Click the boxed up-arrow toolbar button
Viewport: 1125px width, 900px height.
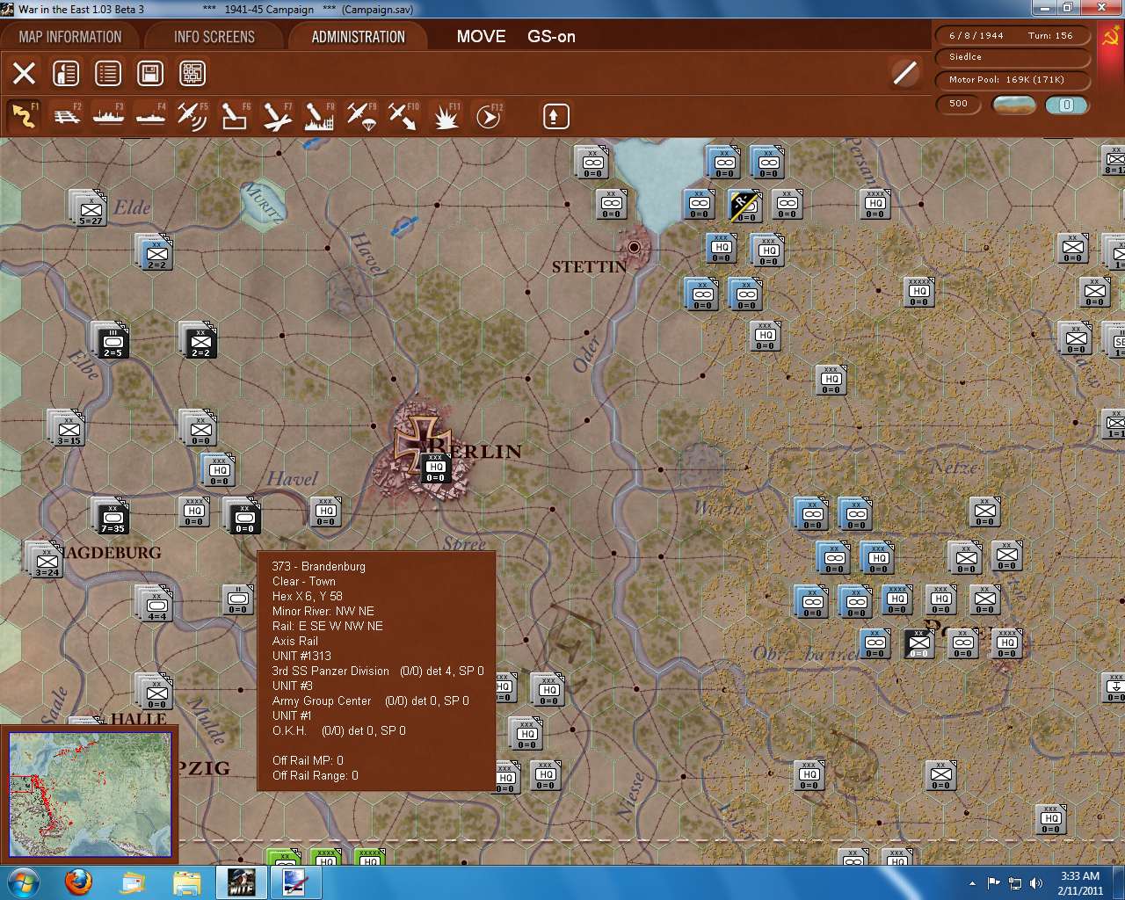coord(555,116)
